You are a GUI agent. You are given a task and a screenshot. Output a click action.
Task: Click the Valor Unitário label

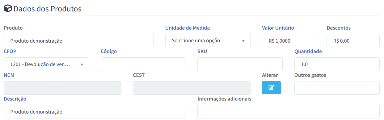pyautogui.click(x=278, y=28)
